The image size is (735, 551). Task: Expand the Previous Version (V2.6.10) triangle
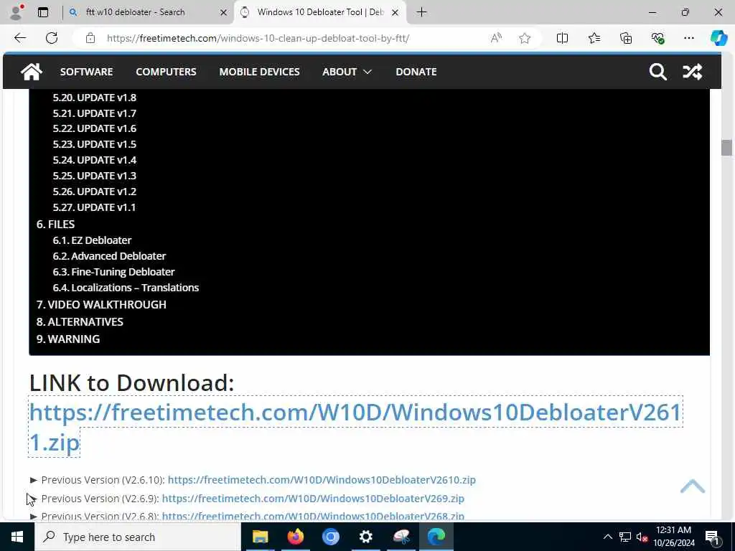pyautogui.click(x=33, y=480)
